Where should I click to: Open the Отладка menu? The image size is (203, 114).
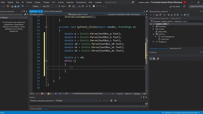click(46, 2)
